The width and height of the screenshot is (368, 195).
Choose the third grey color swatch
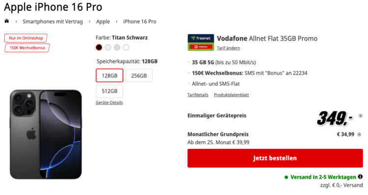117,48
